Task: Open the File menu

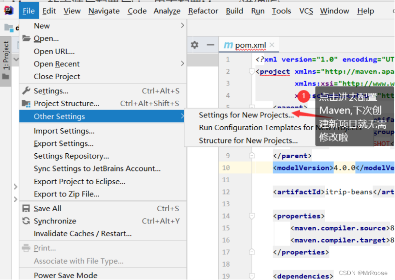Action: [x=28, y=11]
